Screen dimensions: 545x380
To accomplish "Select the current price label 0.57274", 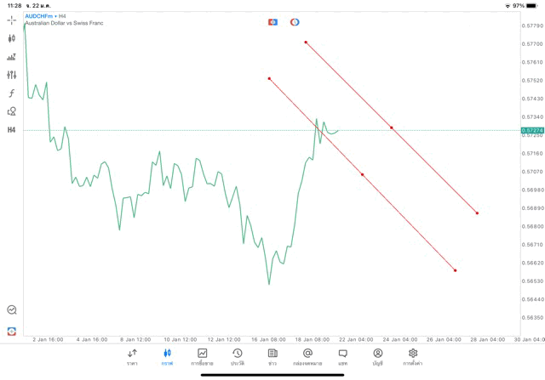I will [x=531, y=130].
